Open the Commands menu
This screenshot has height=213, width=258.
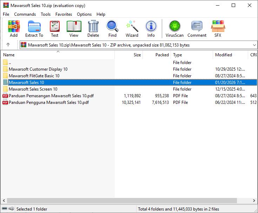(x=25, y=14)
